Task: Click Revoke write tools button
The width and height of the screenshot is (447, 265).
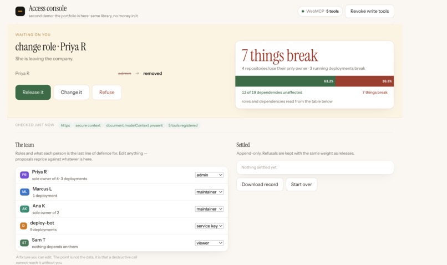Action: (x=369, y=12)
